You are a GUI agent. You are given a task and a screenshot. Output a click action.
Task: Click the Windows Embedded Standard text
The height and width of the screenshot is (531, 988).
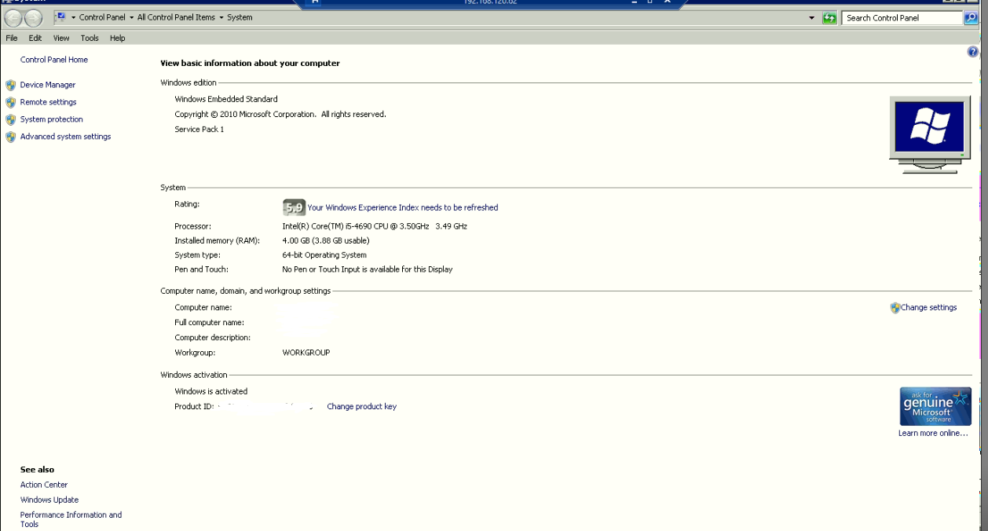coord(226,100)
